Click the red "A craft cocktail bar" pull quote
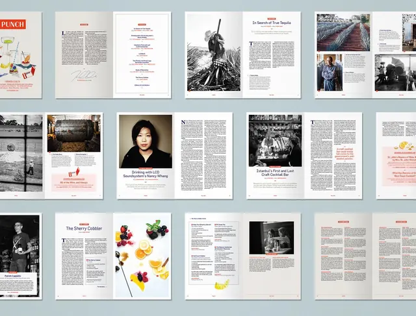 click(x=346, y=154)
